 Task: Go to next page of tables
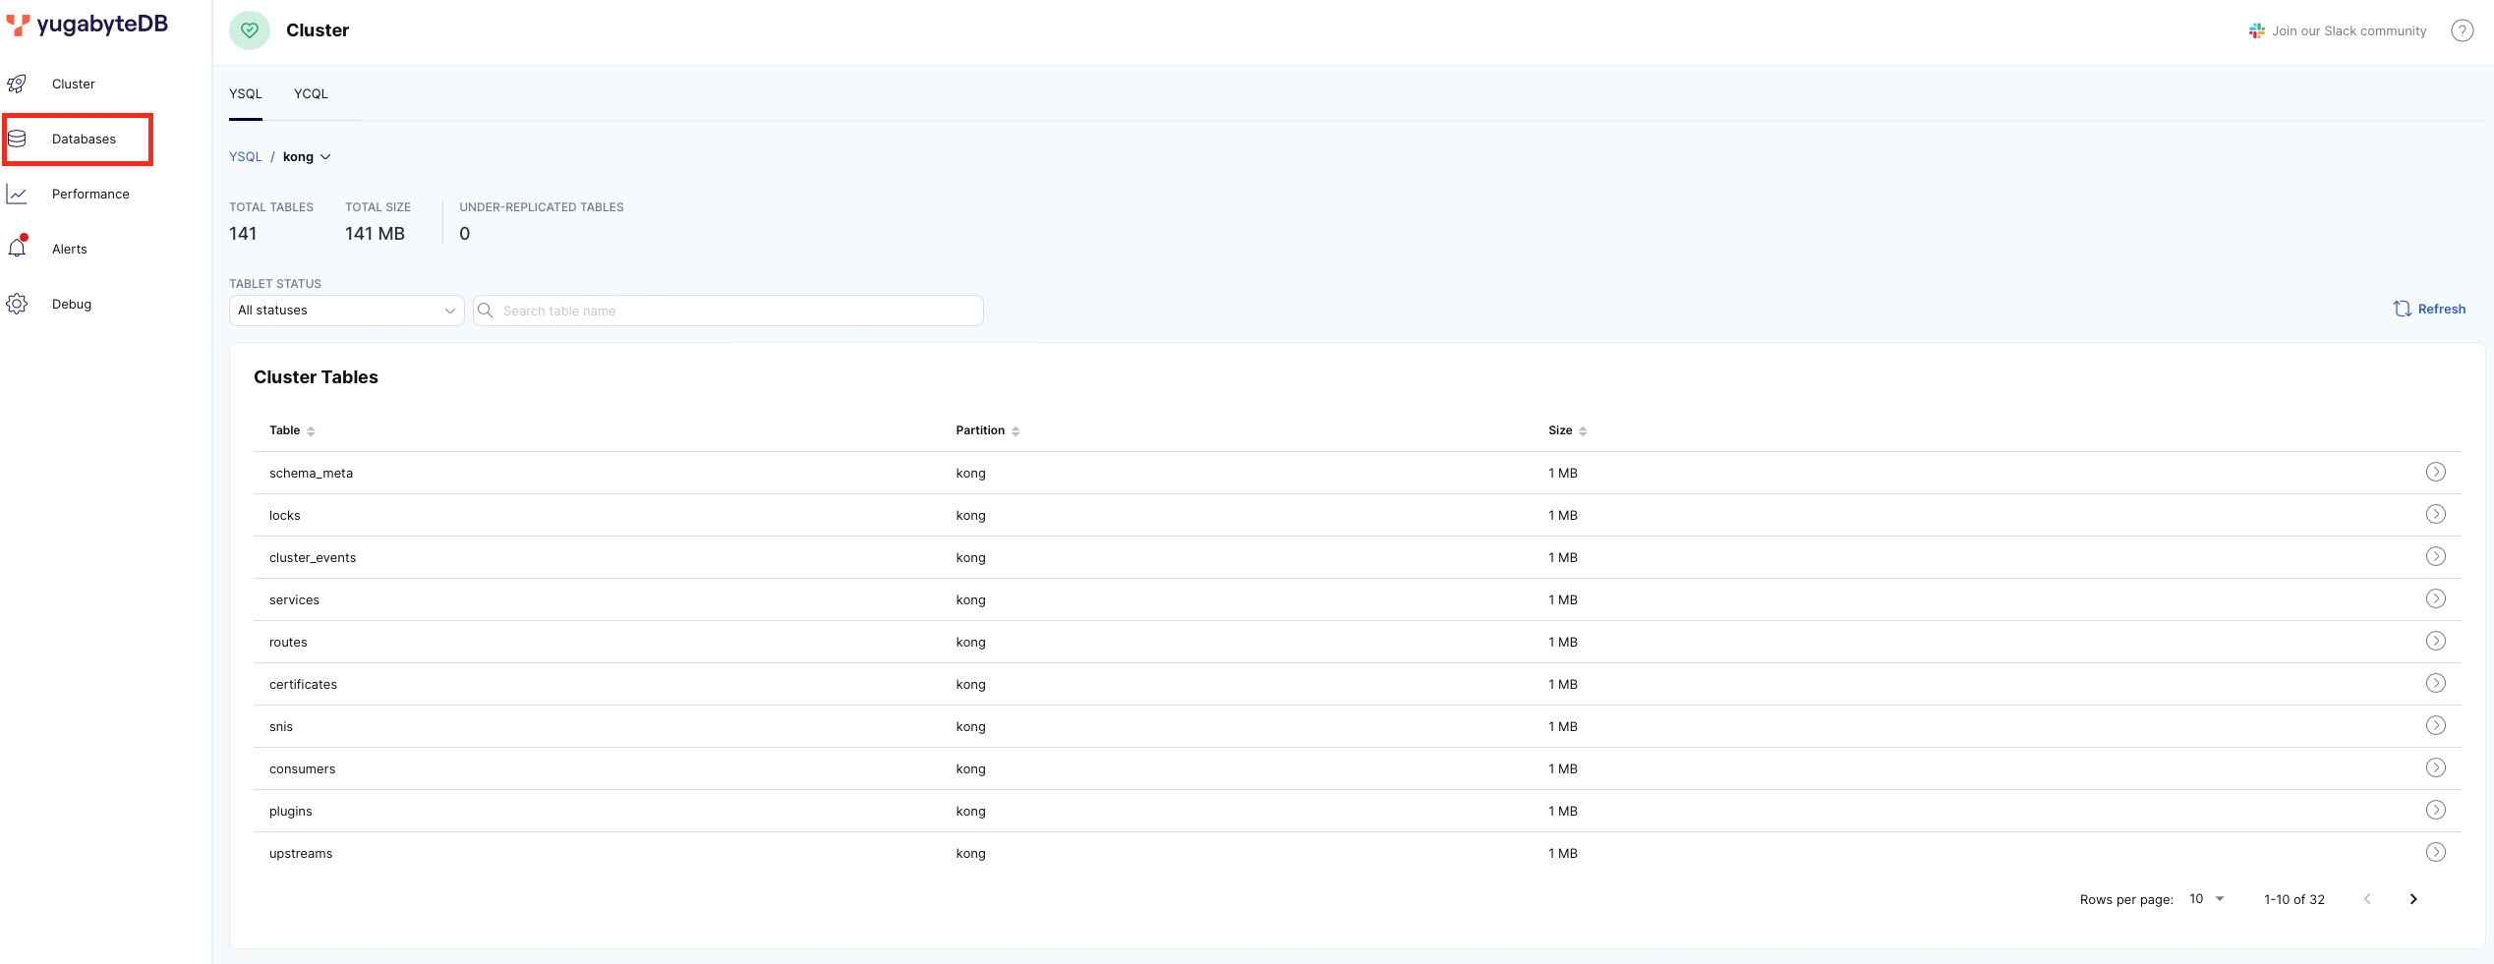tap(2413, 899)
